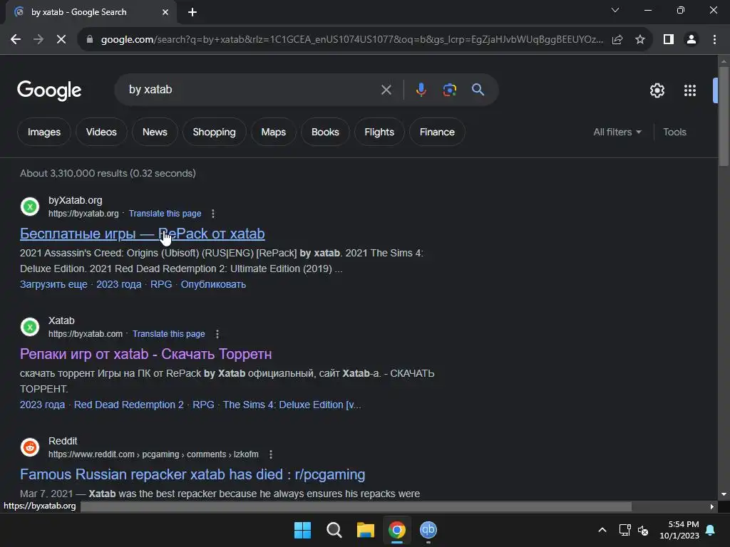
Task: Open the Chrome three-dot menu
Action: (x=714, y=40)
